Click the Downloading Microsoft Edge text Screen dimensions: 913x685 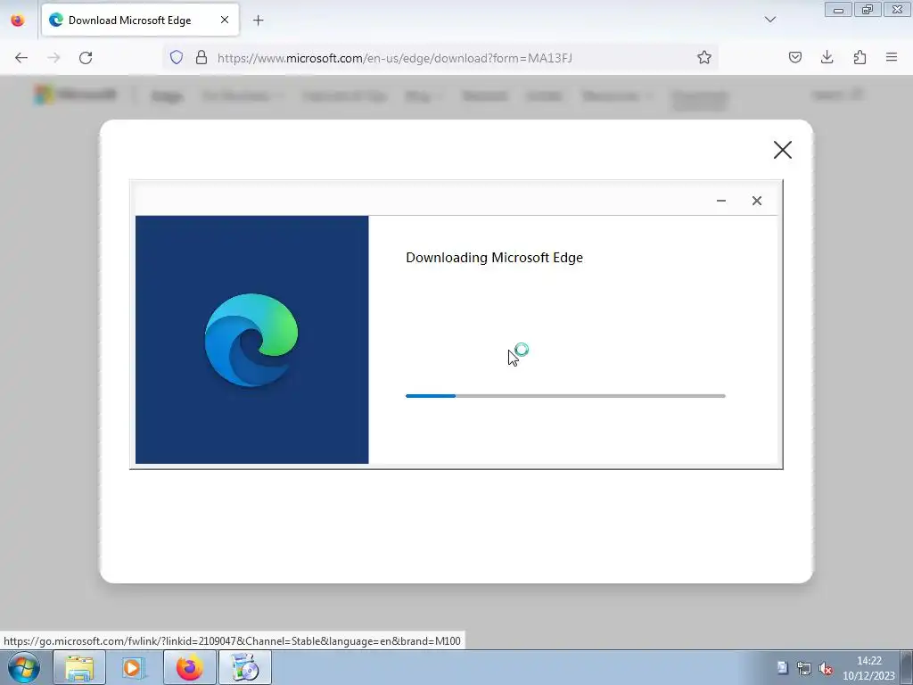(x=494, y=258)
